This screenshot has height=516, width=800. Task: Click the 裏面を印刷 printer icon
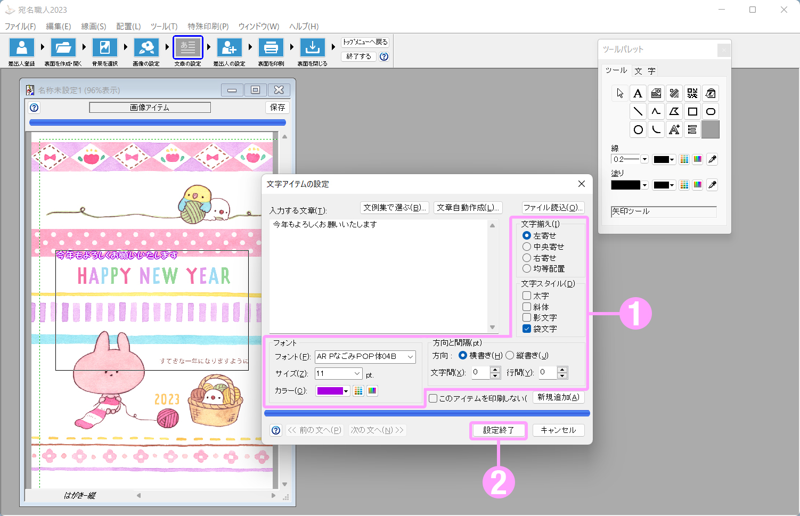271,48
